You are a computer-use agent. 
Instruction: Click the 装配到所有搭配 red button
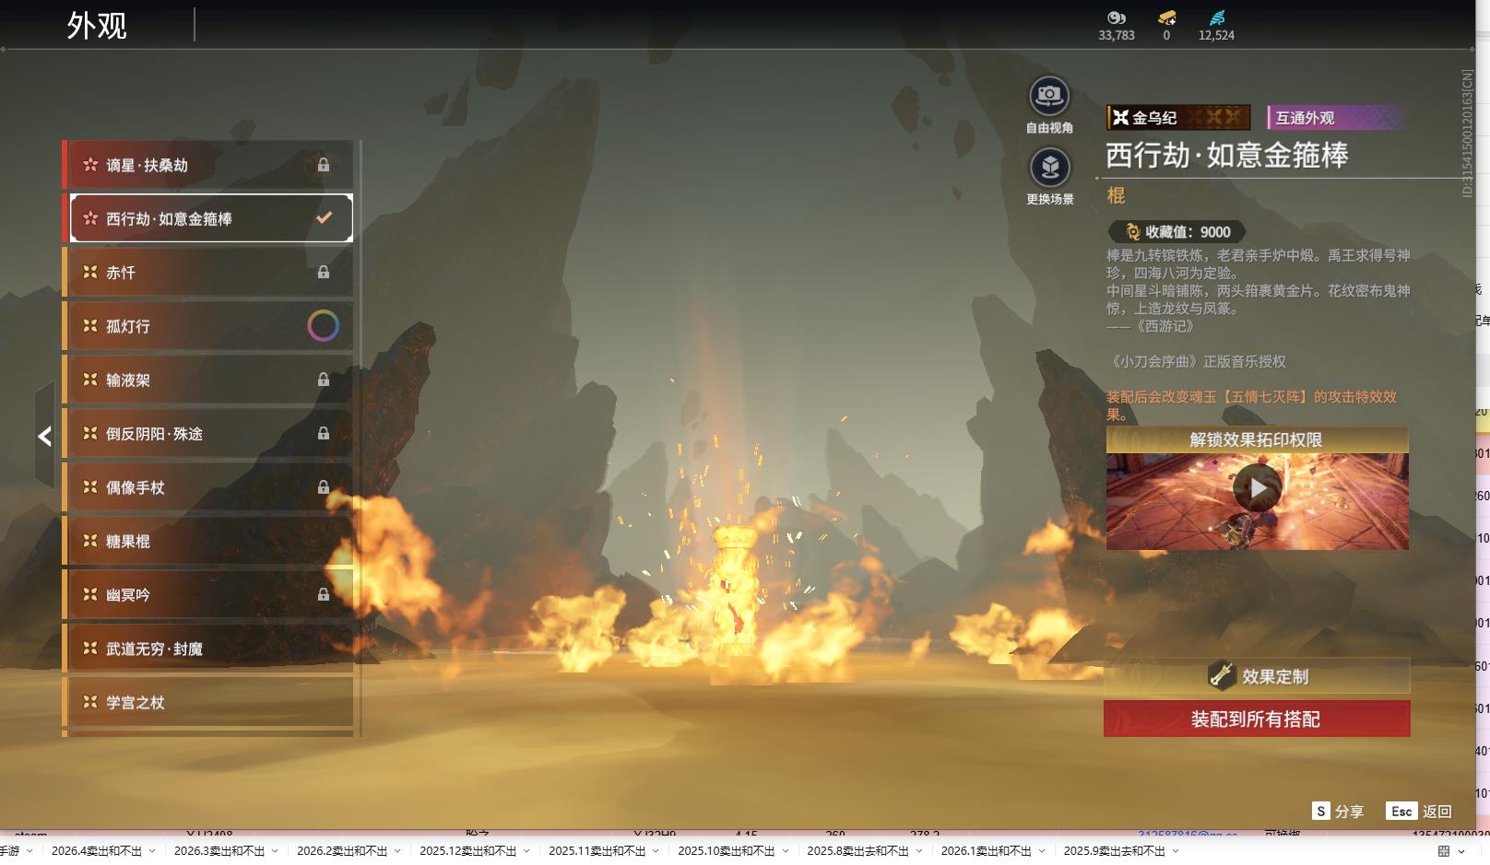point(1256,719)
